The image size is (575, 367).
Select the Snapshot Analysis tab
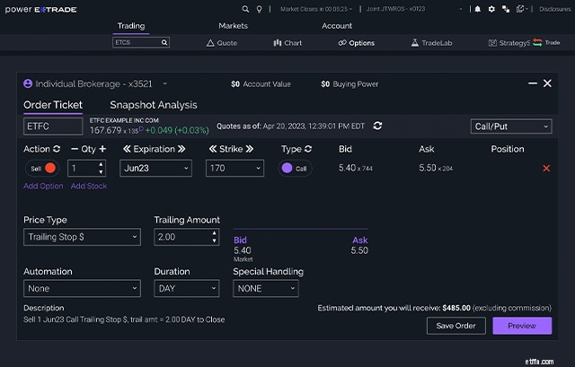[x=154, y=105]
